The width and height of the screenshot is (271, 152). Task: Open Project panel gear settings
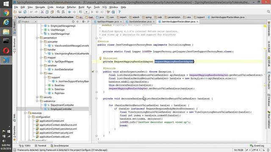pos(84,22)
